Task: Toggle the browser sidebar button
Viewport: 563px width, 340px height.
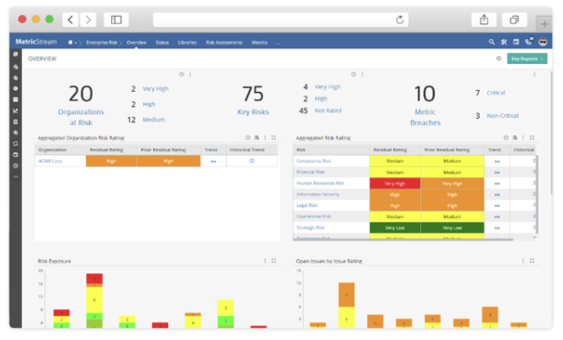Action: (x=116, y=20)
